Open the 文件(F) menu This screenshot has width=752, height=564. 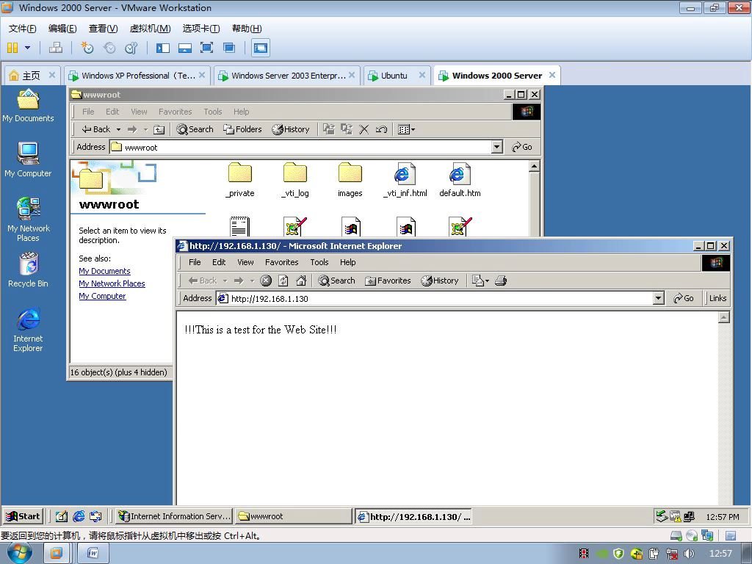click(23, 29)
